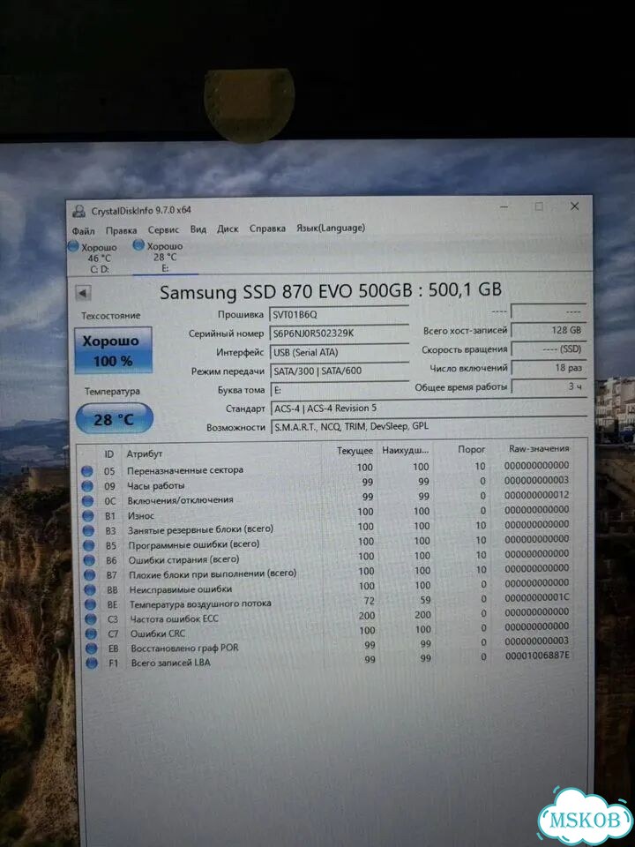Image resolution: width=635 pixels, height=847 pixels.
Task: Click the transfer mode field SATA/300 | SATA/600
Action: click(339, 371)
